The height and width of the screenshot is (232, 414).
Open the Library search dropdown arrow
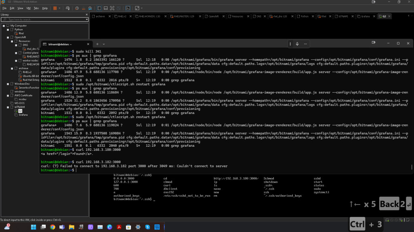point(87,19)
